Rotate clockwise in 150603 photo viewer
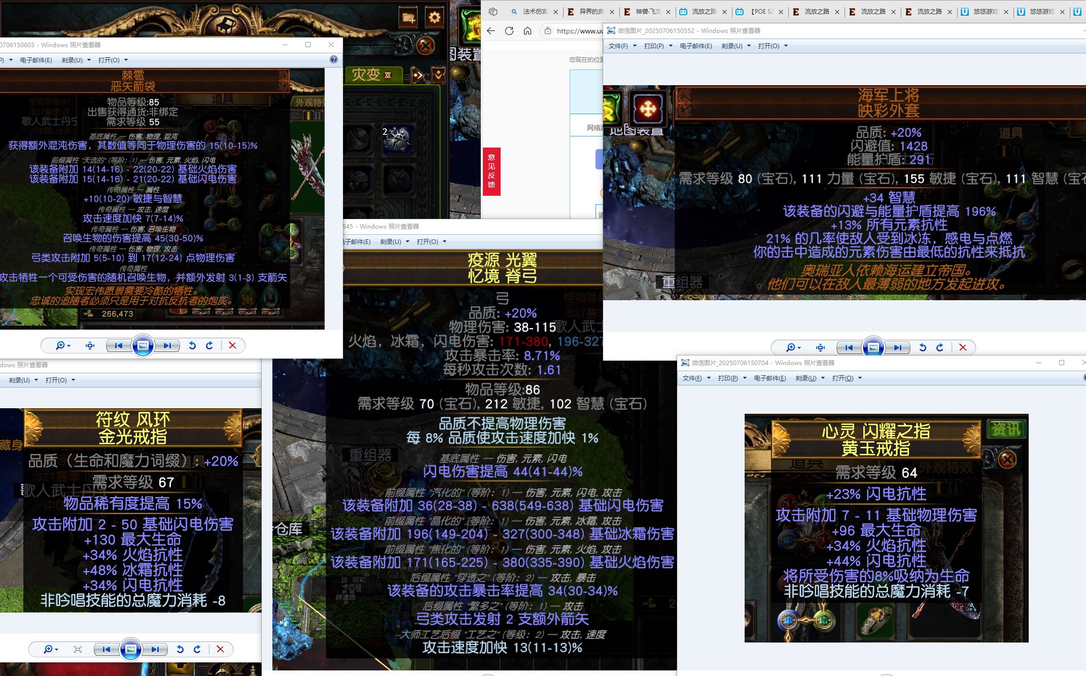1086x676 pixels. coord(209,345)
